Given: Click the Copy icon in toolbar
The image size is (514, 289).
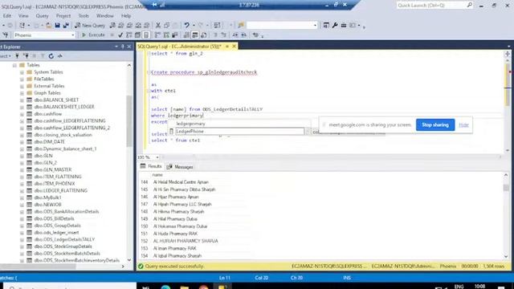Looking at the screenshot, I should click(x=166, y=25).
